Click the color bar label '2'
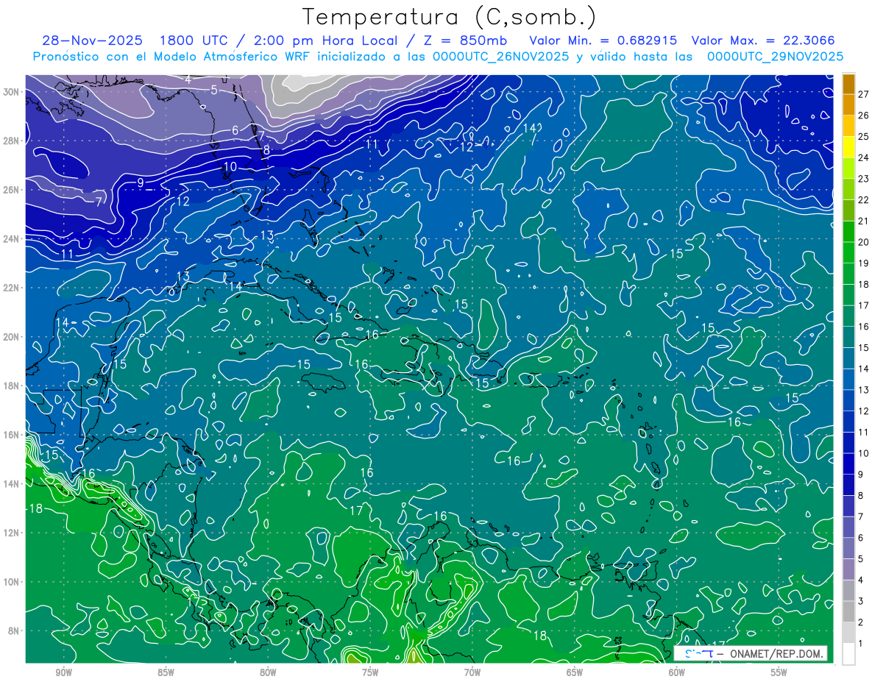 pyautogui.click(x=861, y=622)
